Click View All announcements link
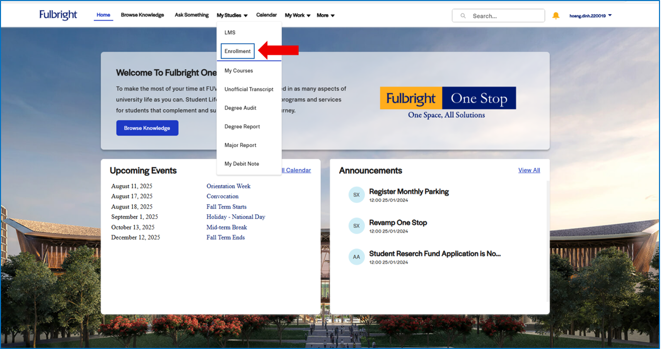The height and width of the screenshot is (349, 661). coord(529,170)
